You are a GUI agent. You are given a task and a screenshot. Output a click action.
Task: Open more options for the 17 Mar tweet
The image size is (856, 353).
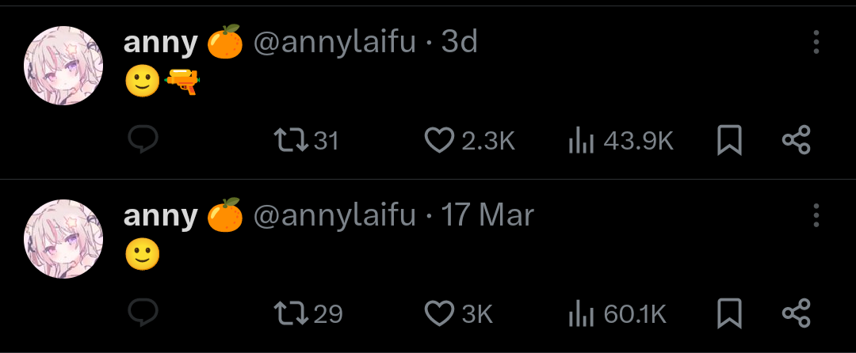pos(816,215)
